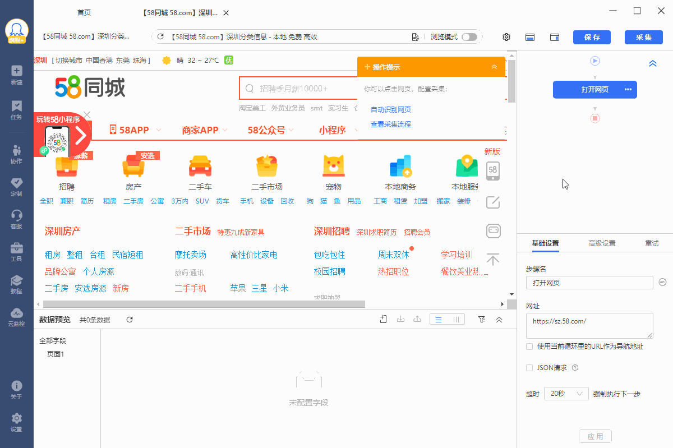Open the 客服 customer service icon
Viewport: 673px width, 448px height.
pyautogui.click(x=16, y=219)
